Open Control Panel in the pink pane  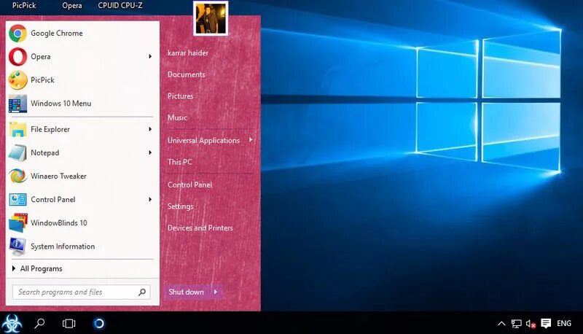[x=189, y=185]
